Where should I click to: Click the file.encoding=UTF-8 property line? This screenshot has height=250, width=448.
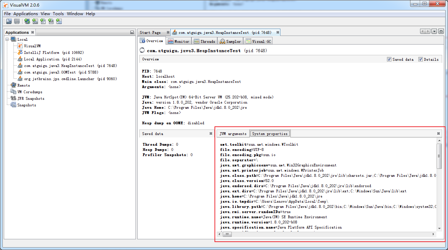click(x=242, y=150)
